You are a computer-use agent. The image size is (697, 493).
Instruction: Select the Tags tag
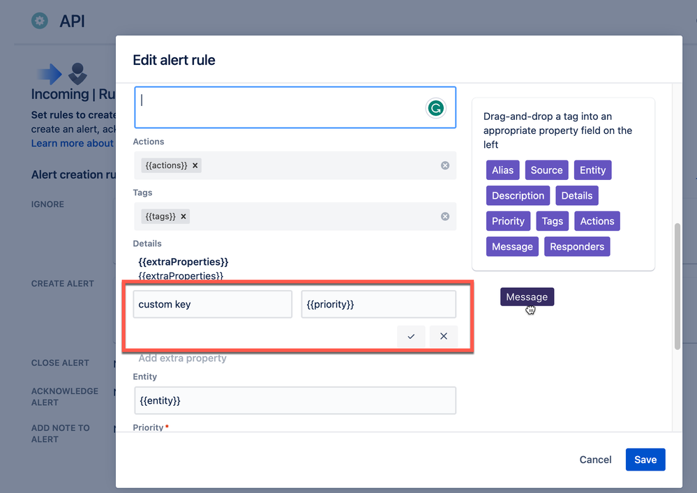552,221
